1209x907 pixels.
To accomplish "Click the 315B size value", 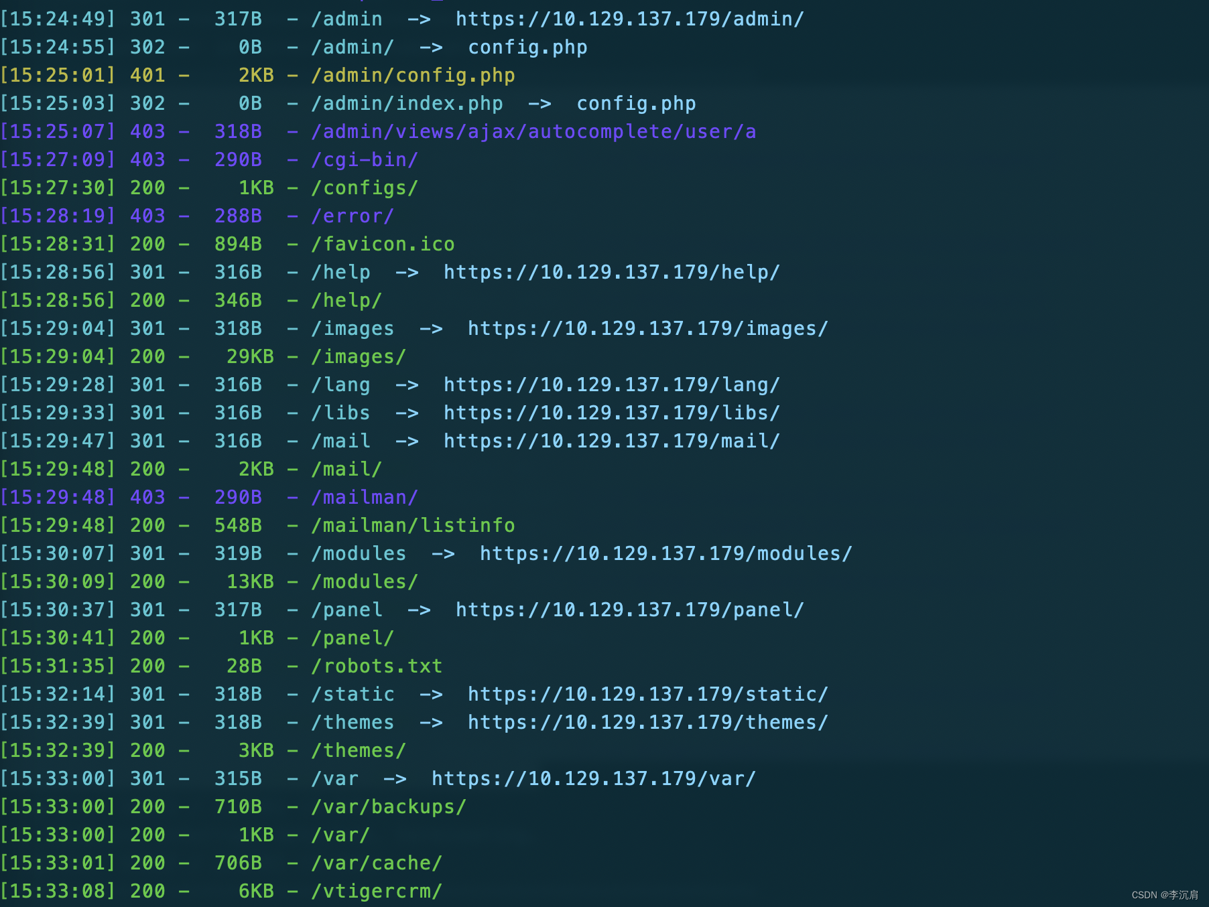I will click(x=238, y=778).
